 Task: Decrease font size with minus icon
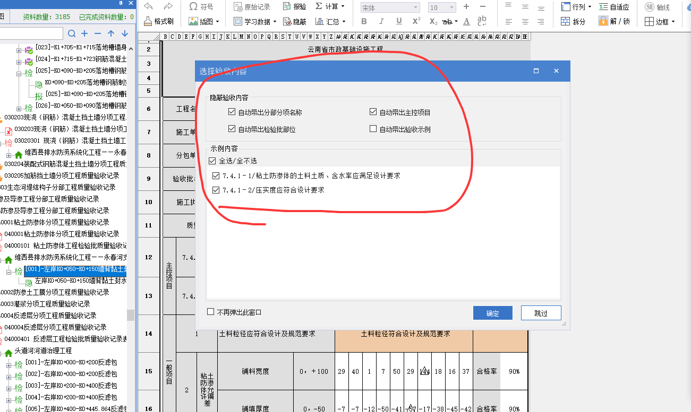[482, 7]
